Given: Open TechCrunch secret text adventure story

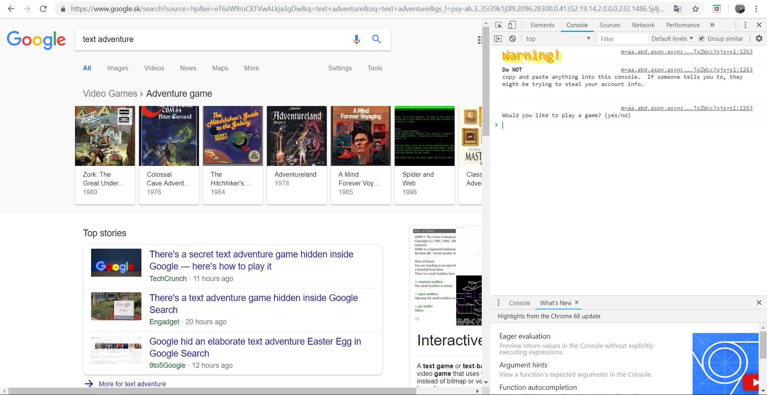Looking at the screenshot, I should tap(251, 260).
